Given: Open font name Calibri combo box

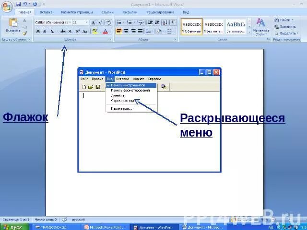Looking at the screenshot, I should 53,23.
